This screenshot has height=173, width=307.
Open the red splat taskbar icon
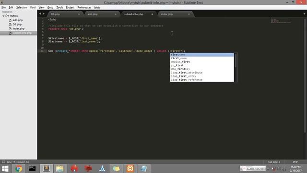tap(88, 169)
